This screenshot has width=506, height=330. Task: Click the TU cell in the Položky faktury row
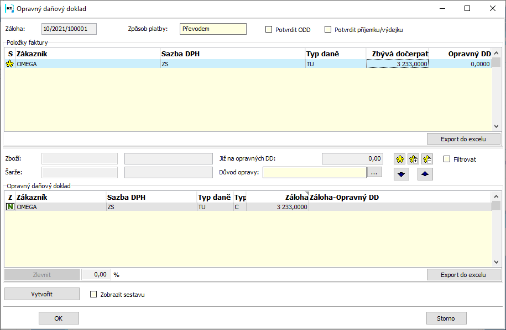pyautogui.click(x=336, y=64)
